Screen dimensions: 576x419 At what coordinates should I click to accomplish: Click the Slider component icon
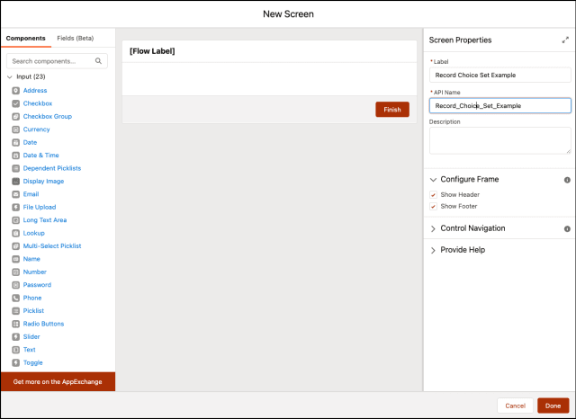(16, 337)
